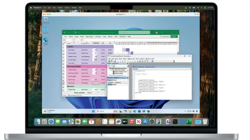Open the Share dropdown in Excel
The height and width of the screenshot is (140, 250).
point(174,36)
